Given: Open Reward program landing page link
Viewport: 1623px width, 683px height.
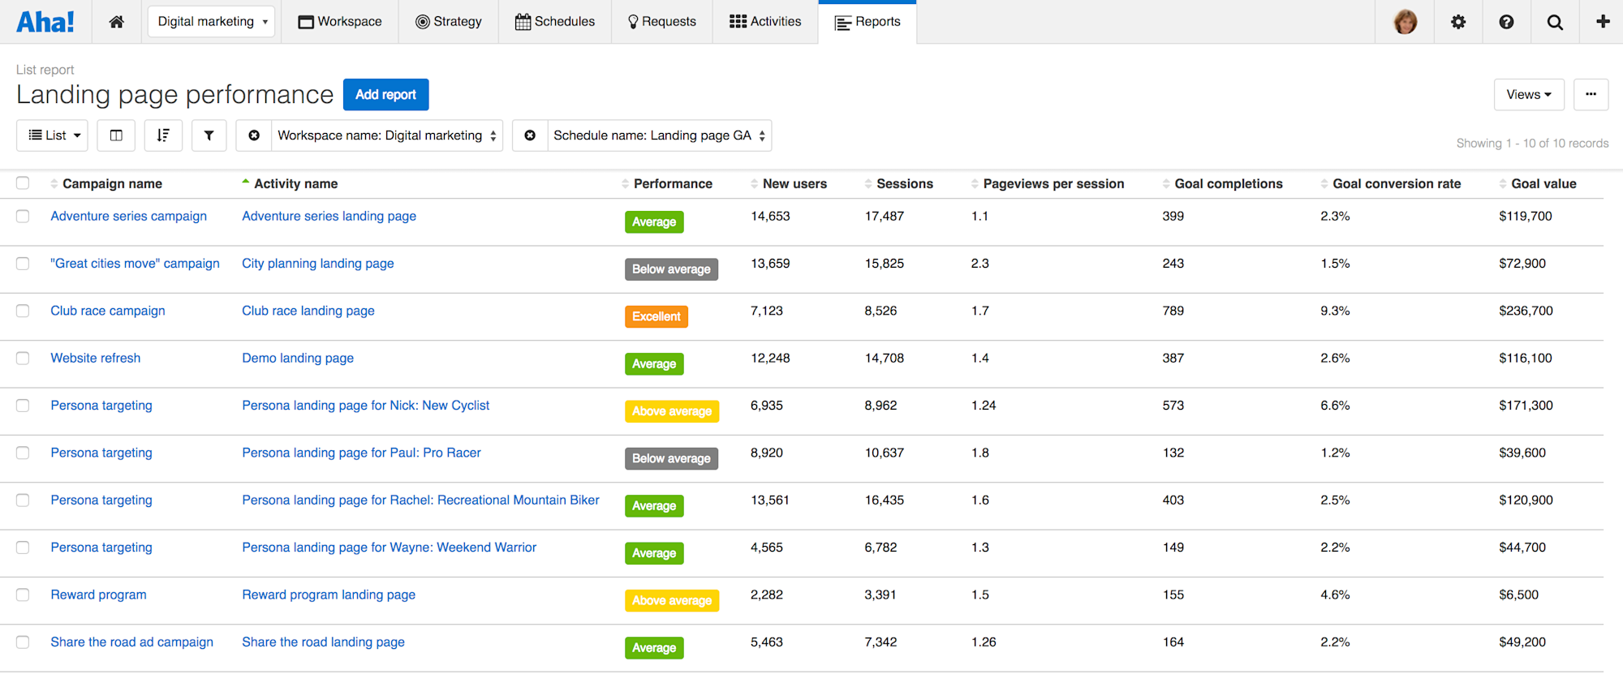Looking at the screenshot, I should tap(329, 595).
